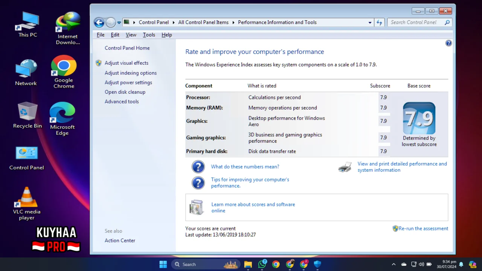
Task: Click Re-run the assessment link
Action: [424, 228]
